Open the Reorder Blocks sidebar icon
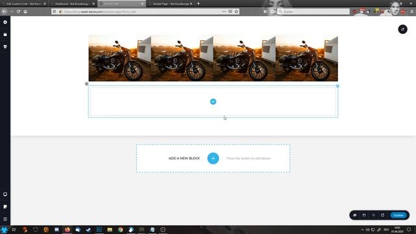Image resolution: width=416 pixels, height=234 pixels. pyautogui.click(x=5, y=34)
